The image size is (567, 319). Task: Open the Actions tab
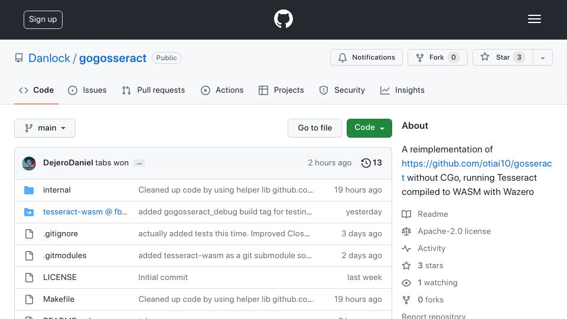[x=222, y=90]
